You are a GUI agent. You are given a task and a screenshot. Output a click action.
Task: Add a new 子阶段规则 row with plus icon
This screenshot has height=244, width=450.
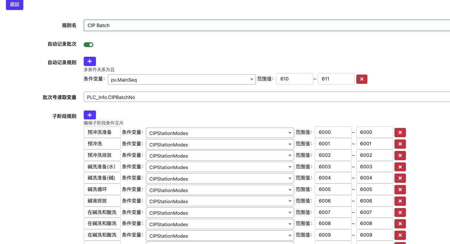pyautogui.click(x=90, y=115)
